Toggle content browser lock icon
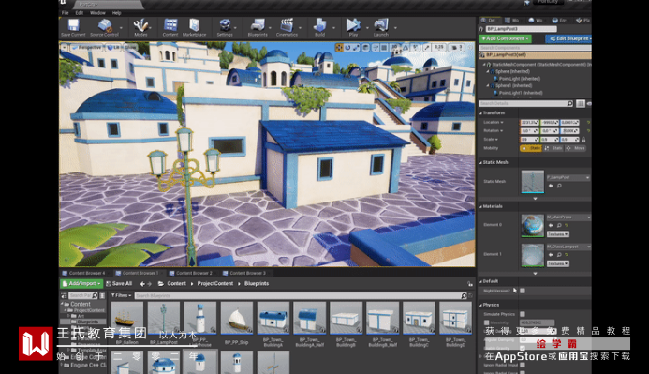Screen dimensions: 649x374 [470, 284]
